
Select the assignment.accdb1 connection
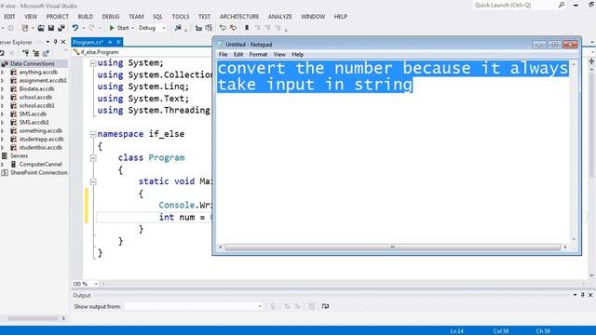[43, 80]
